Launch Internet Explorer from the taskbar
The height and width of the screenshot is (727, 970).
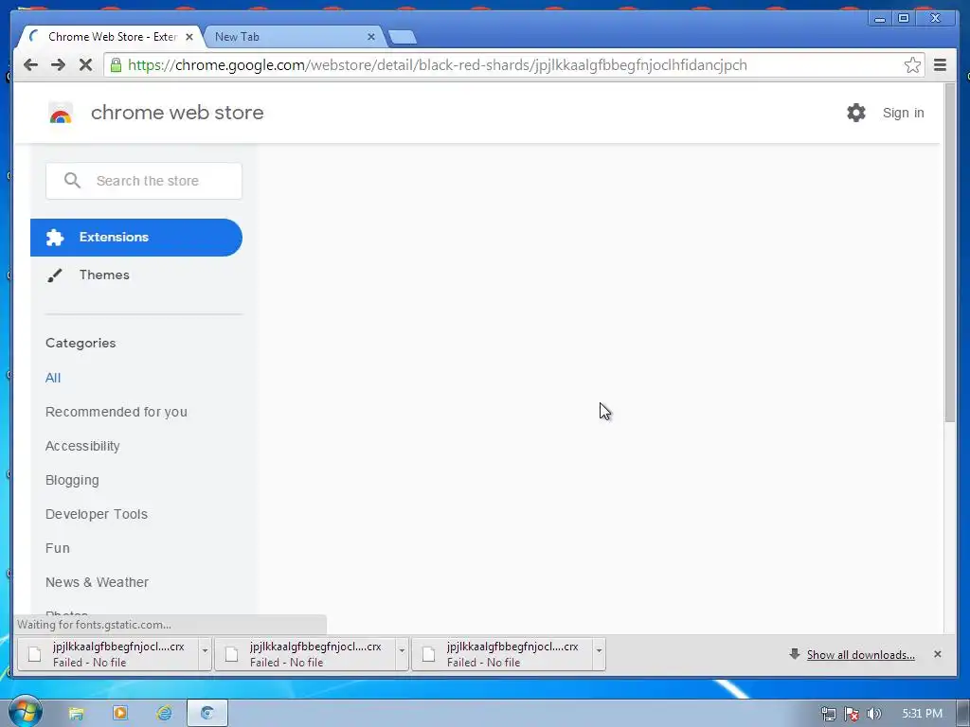tap(164, 714)
